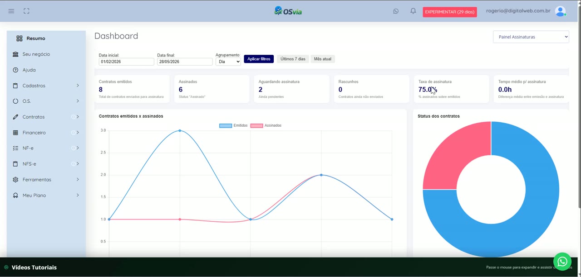Click the Contratos emitidos value 8
Screen dimensions: 581x277
point(101,90)
